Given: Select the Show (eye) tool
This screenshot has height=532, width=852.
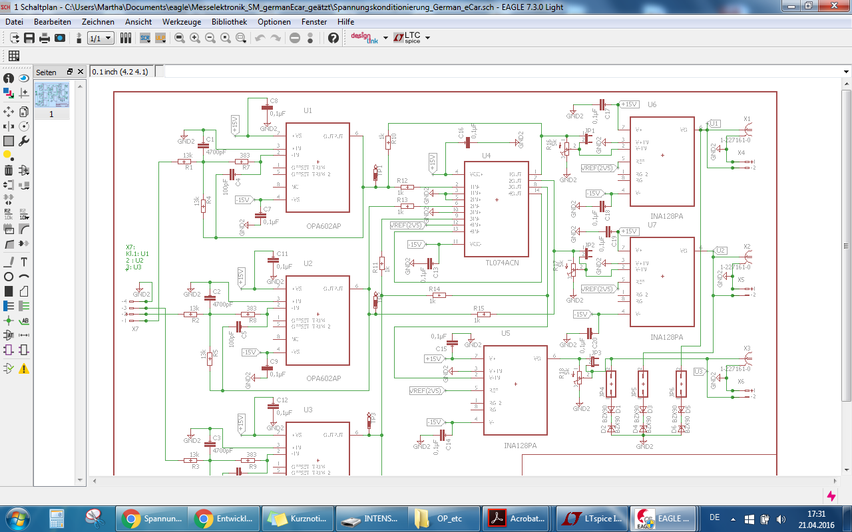Looking at the screenshot, I should [x=24, y=78].
